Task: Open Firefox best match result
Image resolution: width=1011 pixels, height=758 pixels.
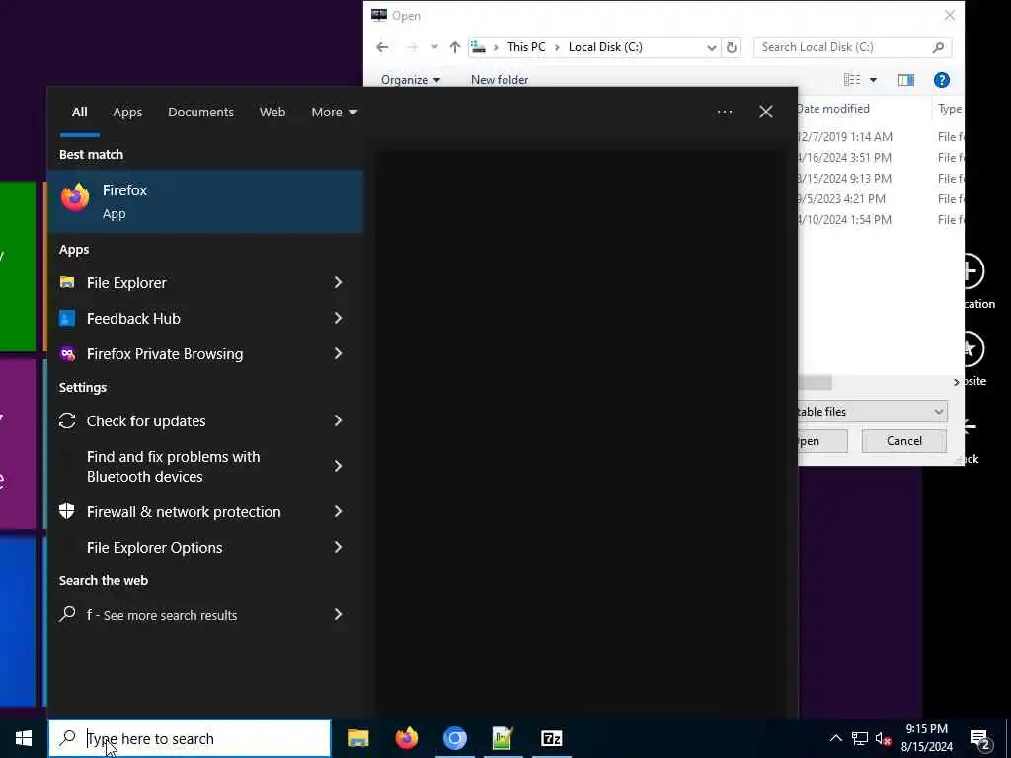Action: [205, 201]
